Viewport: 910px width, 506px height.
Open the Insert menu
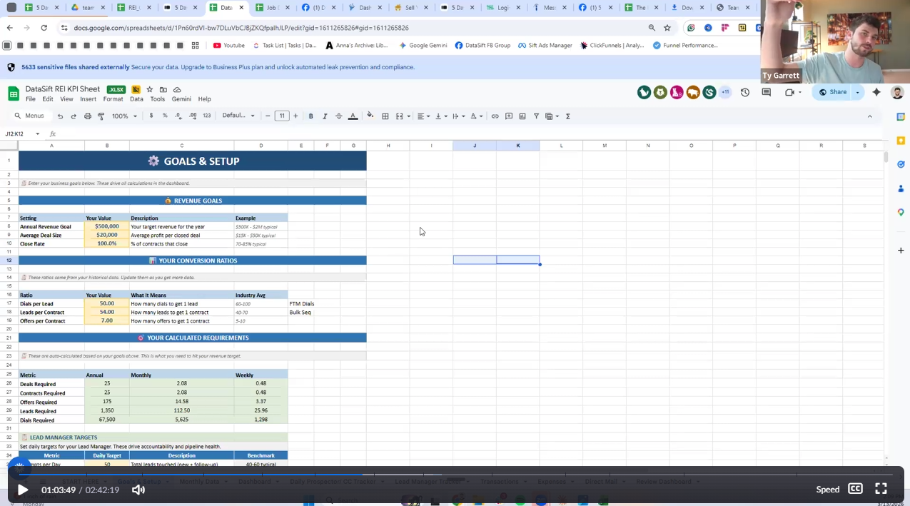(x=88, y=99)
